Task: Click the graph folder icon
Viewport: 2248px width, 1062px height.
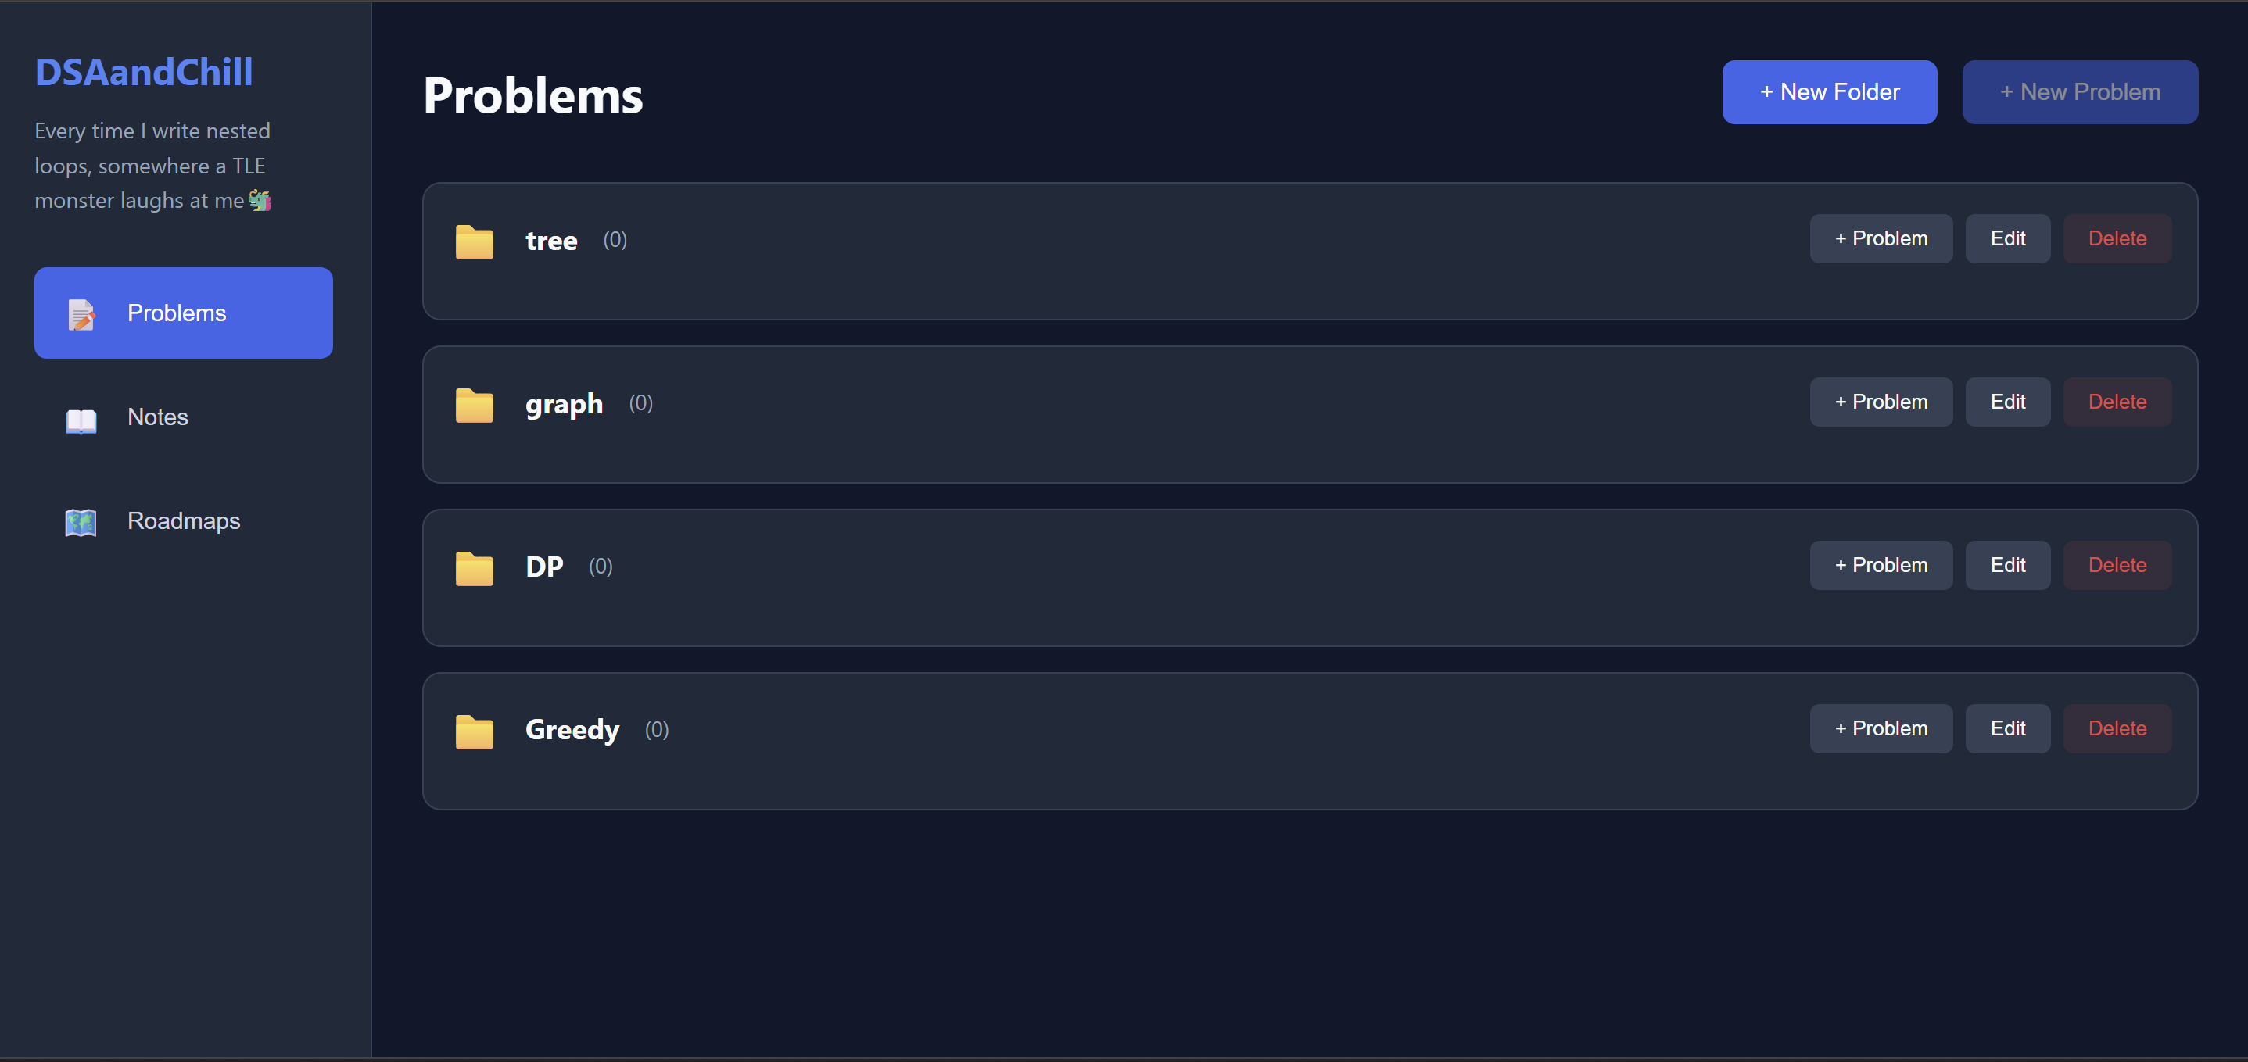Action: click(474, 405)
